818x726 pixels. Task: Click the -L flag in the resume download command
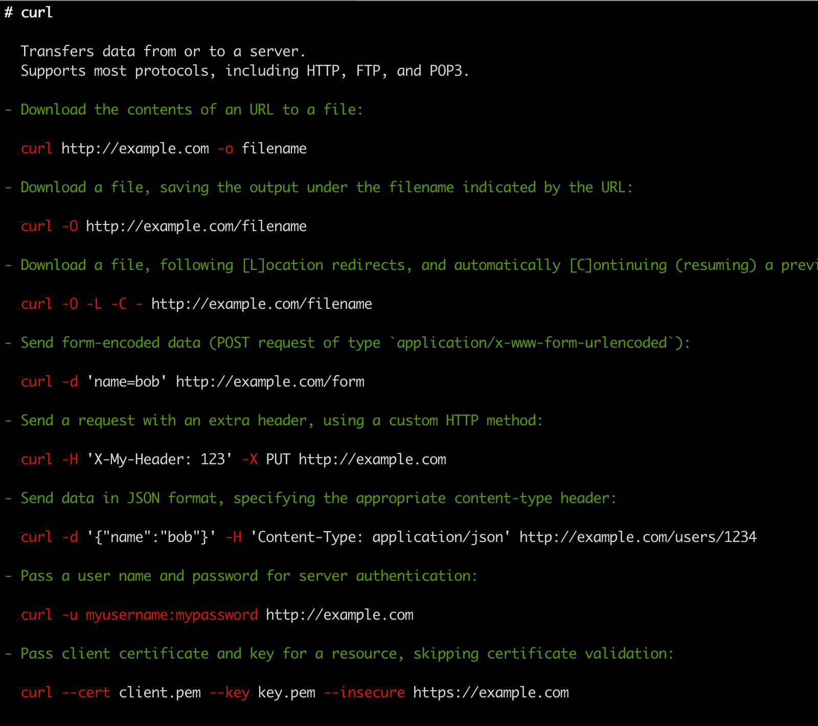(x=94, y=304)
